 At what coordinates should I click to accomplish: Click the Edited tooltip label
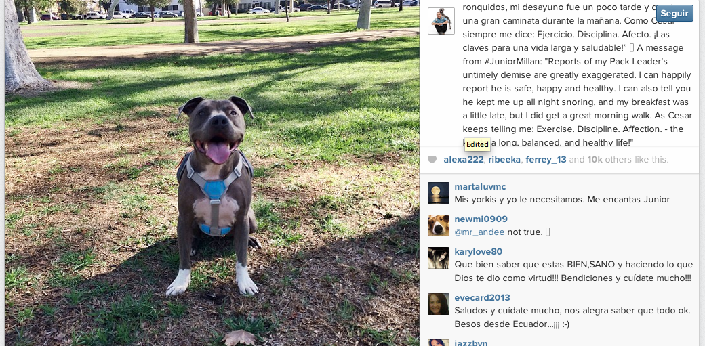point(477,144)
